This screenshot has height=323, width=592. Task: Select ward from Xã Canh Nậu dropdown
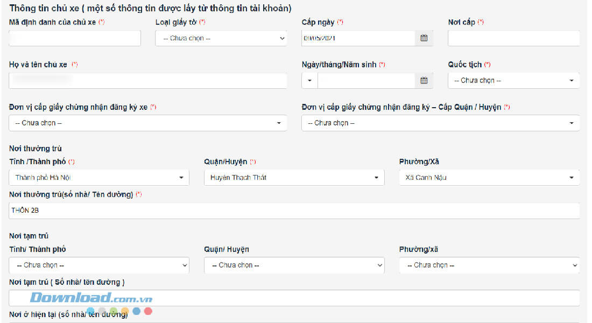pos(489,178)
